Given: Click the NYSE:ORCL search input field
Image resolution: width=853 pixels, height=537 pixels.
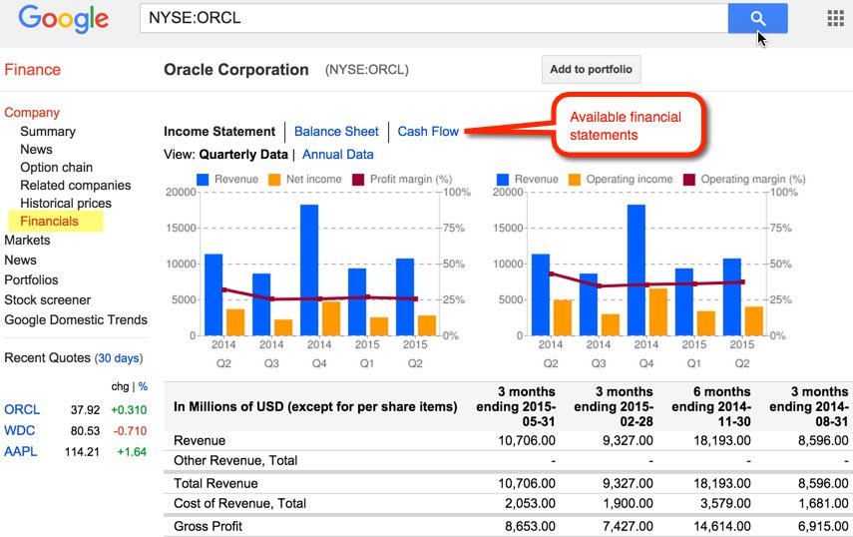Looking at the screenshot, I should 434,18.
